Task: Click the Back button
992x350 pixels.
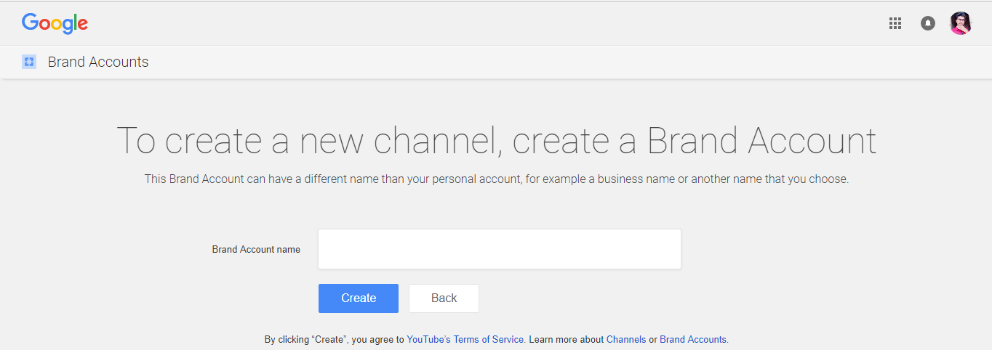Action: (x=444, y=298)
